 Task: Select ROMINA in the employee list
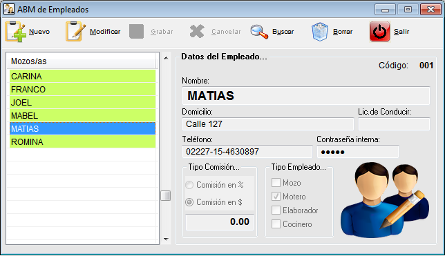click(x=83, y=141)
